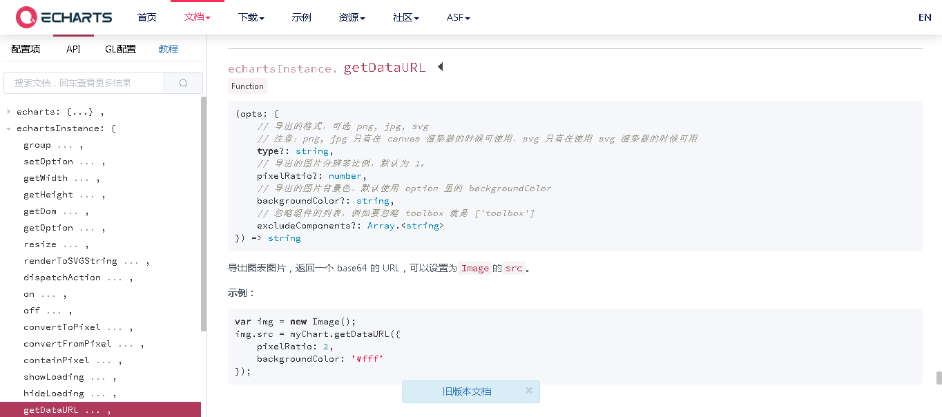The height and width of the screenshot is (417, 942).
Task: Switch to the GL配置 tab
Action: (121, 49)
